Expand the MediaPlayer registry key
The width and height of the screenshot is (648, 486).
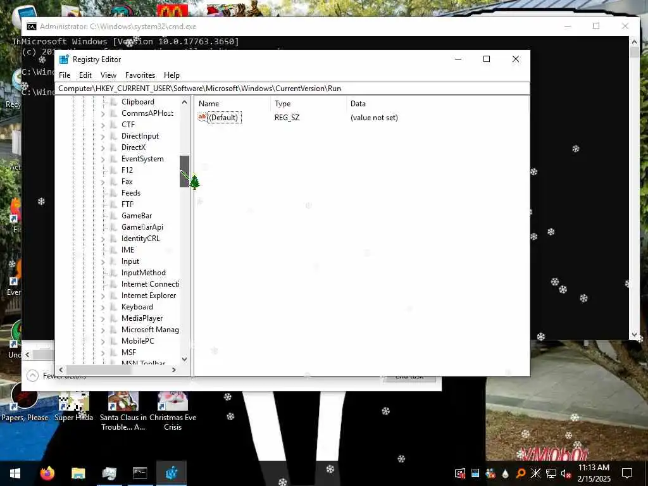[x=103, y=319]
